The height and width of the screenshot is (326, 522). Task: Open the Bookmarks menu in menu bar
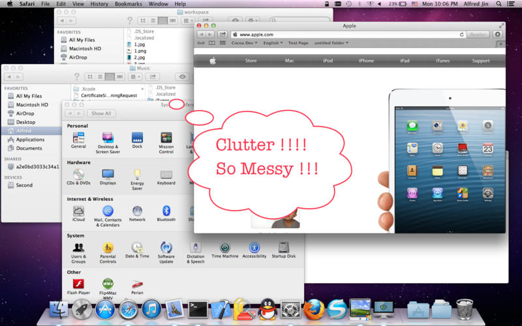click(x=128, y=4)
